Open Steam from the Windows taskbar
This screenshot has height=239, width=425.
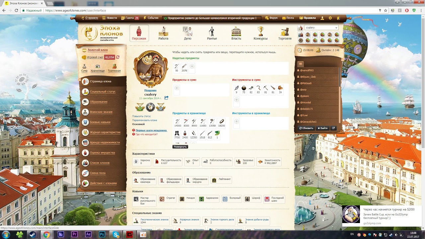point(32,234)
